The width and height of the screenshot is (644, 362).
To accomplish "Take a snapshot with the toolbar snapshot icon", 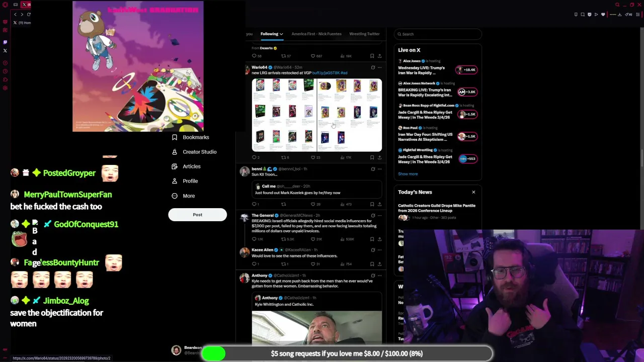I will tap(583, 14).
